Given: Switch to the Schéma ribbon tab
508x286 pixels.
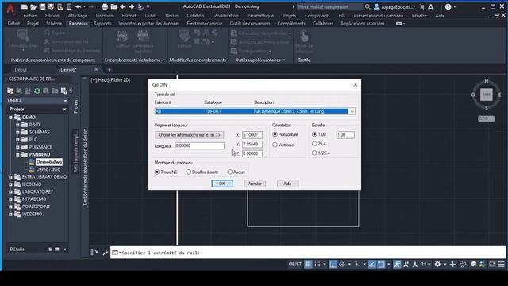Looking at the screenshot, I should click(54, 23).
